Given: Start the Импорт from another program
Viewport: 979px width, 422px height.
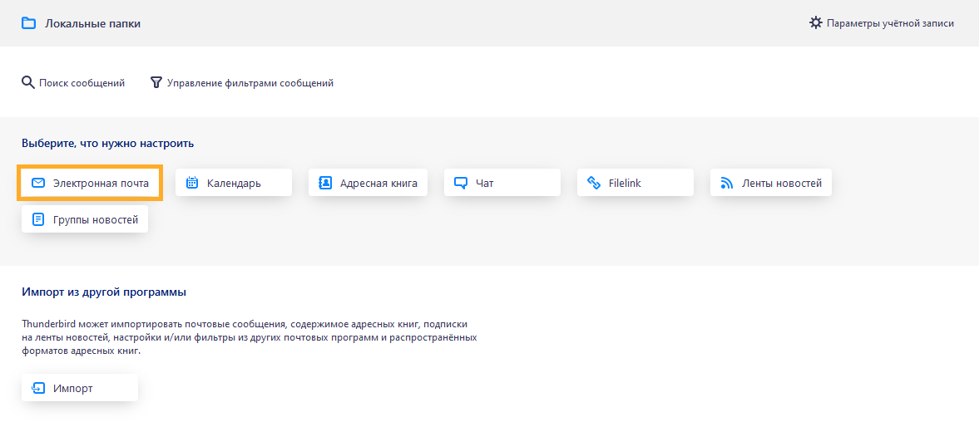Looking at the screenshot, I should (x=80, y=388).
